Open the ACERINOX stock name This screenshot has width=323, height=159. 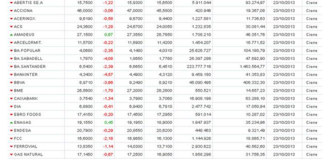coord(24,19)
